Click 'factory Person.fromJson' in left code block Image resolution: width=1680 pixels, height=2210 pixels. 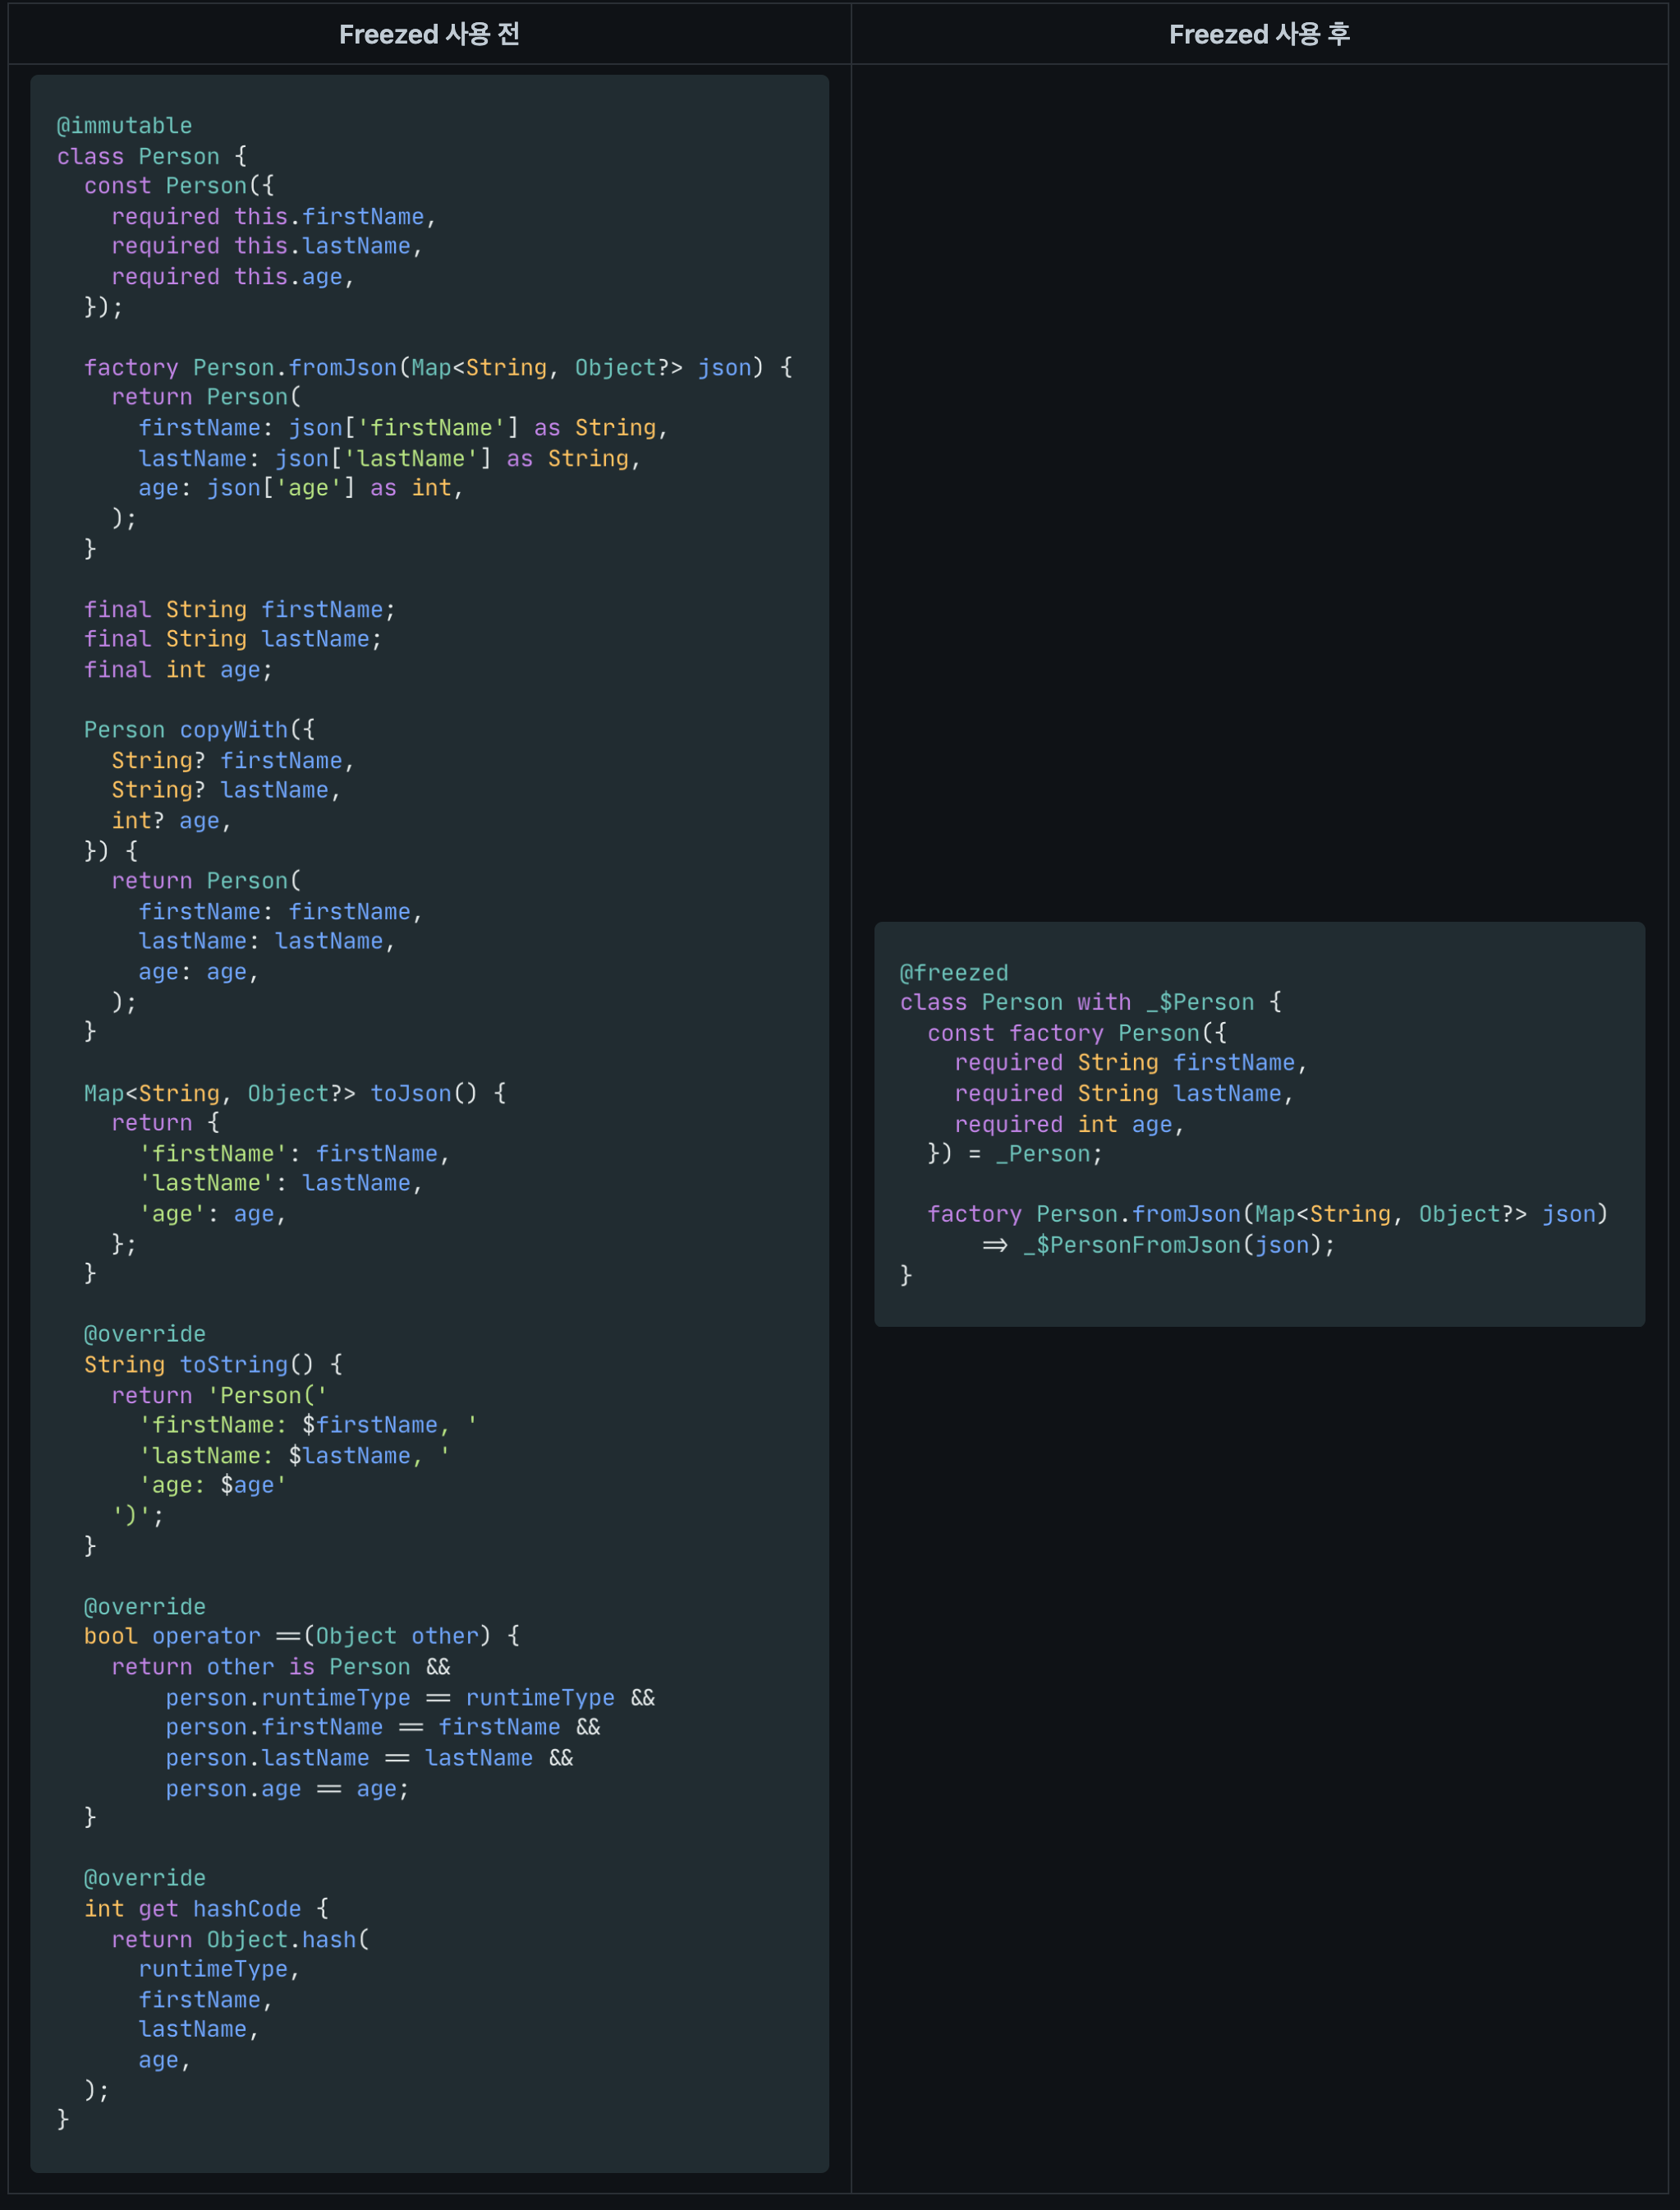240,368
